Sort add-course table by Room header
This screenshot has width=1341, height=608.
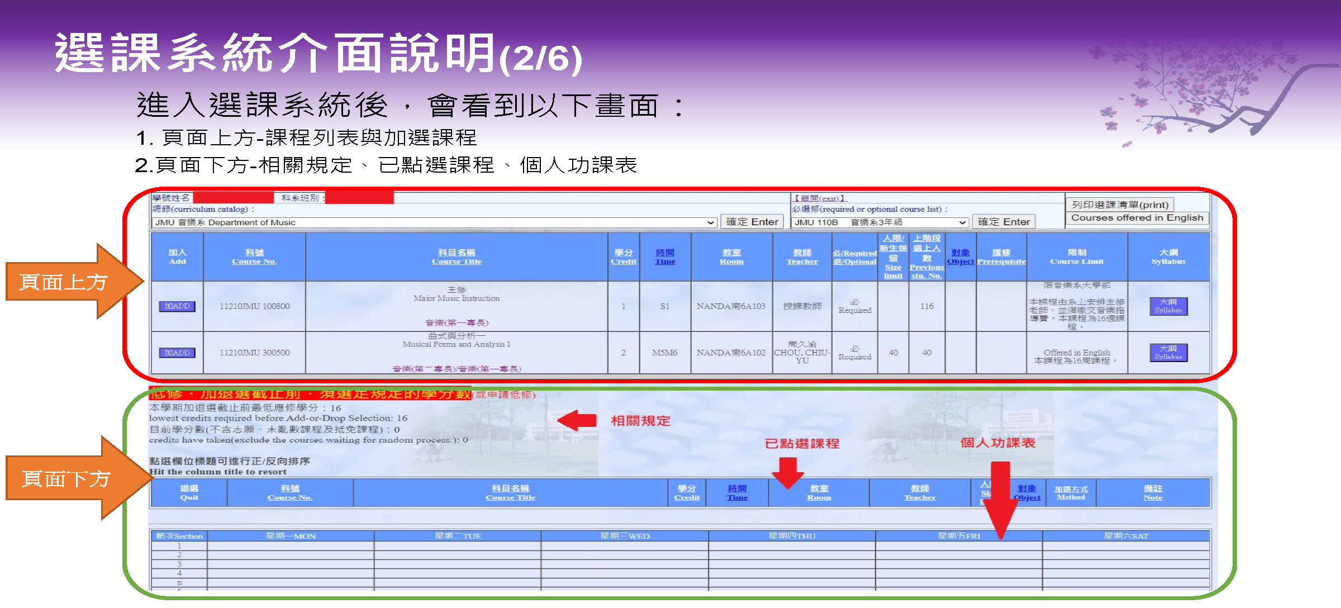[x=731, y=257]
